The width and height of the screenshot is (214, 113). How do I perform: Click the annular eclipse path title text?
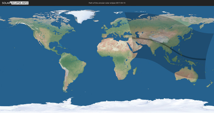(x=107, y=3)
